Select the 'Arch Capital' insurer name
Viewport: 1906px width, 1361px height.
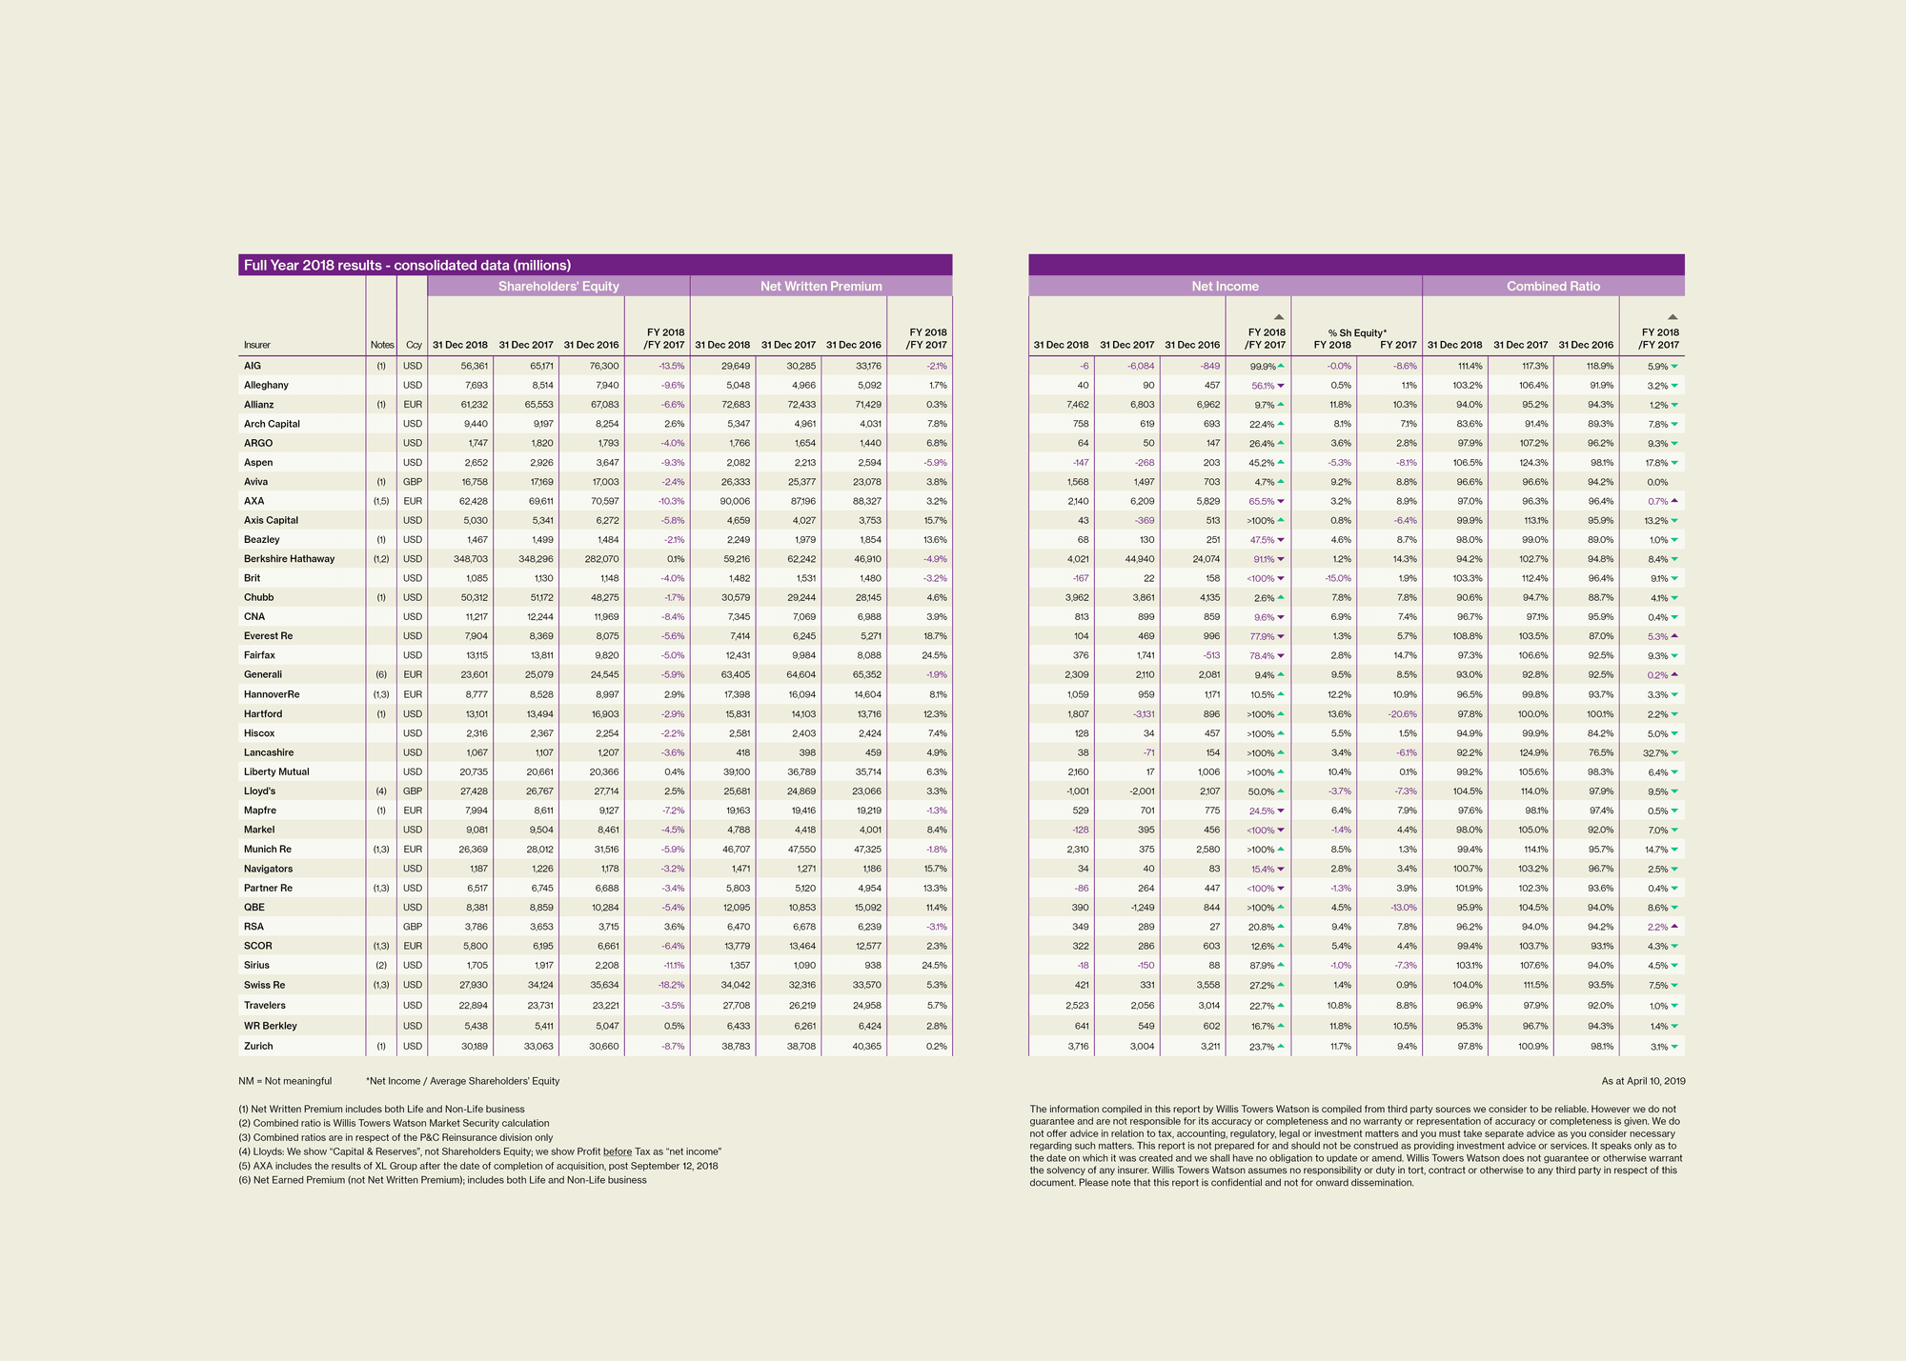272,424
